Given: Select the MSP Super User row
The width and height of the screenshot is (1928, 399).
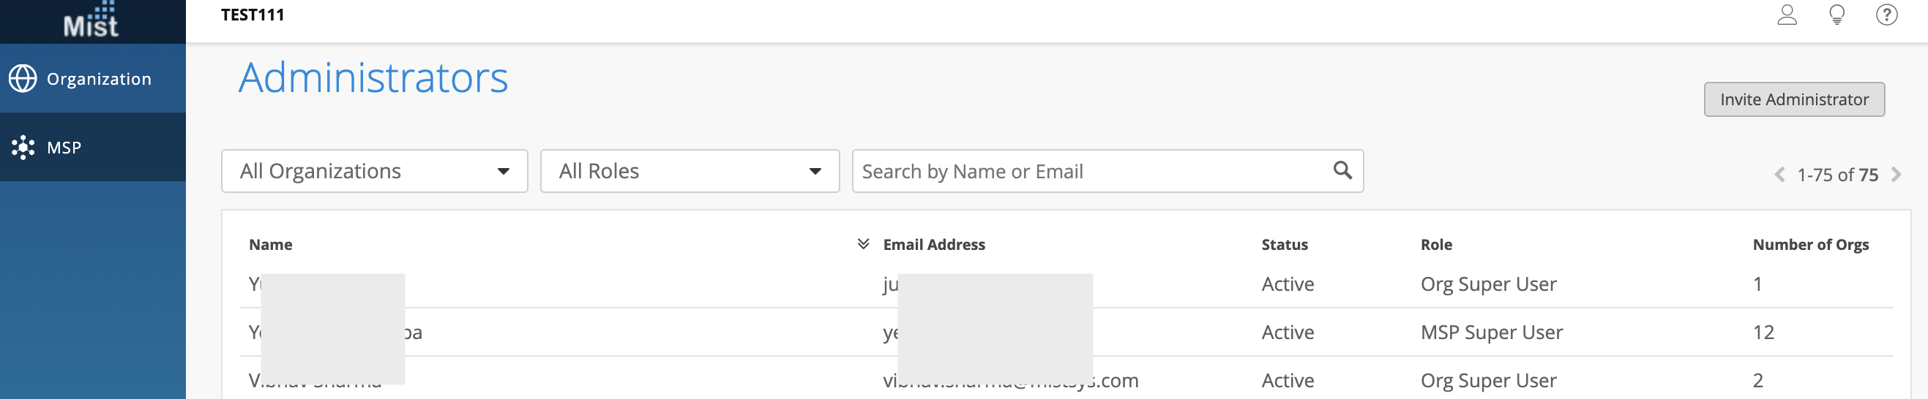Looking at the screenshot, I should click(1492, 332).
